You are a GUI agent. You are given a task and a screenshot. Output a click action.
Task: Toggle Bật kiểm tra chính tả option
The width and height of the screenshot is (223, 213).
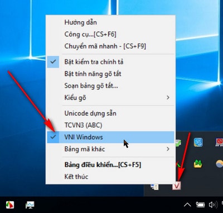(110, 62)
